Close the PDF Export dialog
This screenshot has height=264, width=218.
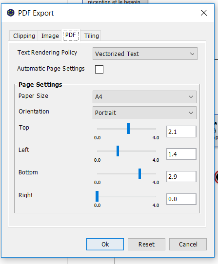pos(204,13)
